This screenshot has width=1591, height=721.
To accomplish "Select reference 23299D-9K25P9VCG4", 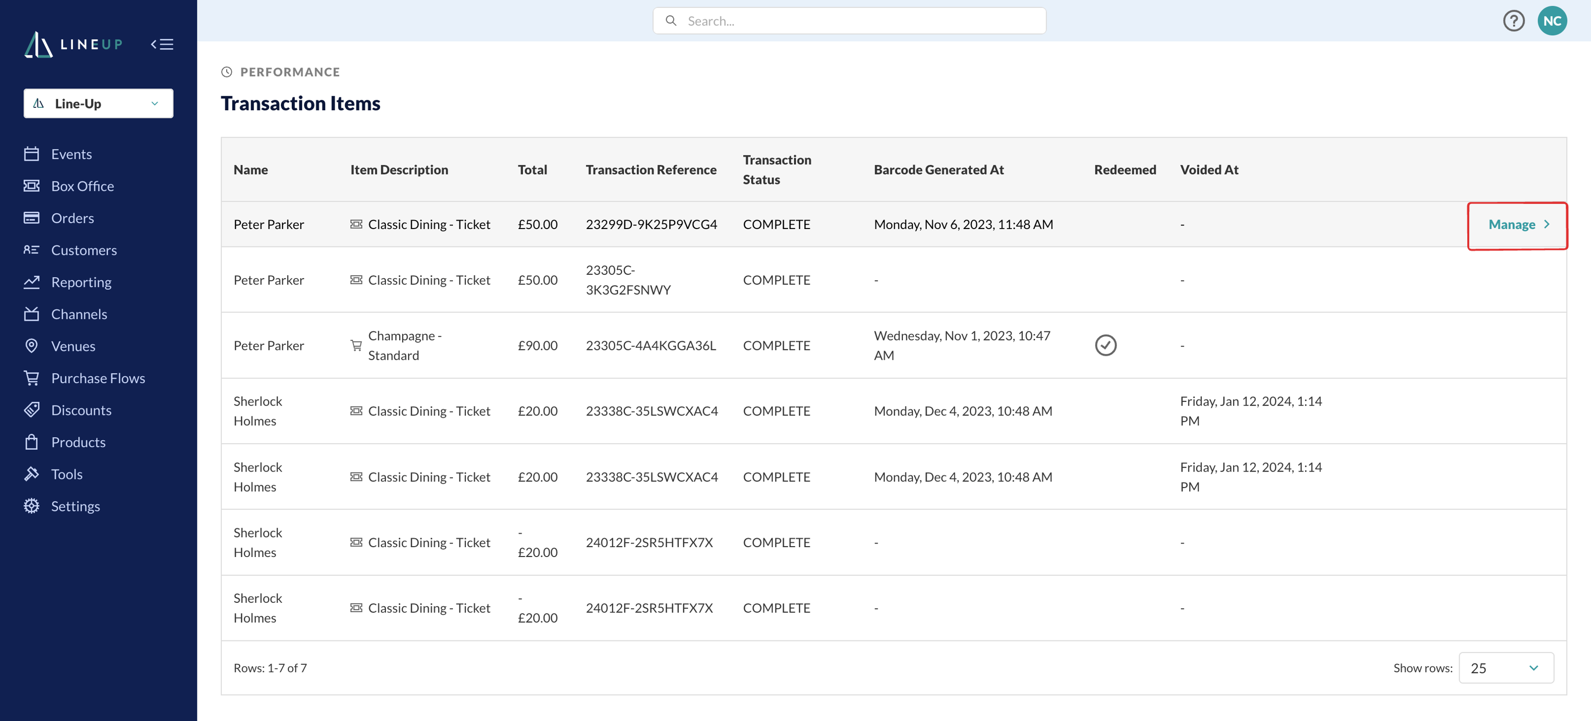I will pos(651,224).
